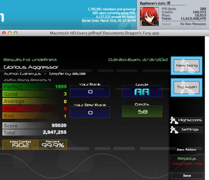Click the New Song button
The width and height of the screenshot is (209, 180).
click(186, 66)
